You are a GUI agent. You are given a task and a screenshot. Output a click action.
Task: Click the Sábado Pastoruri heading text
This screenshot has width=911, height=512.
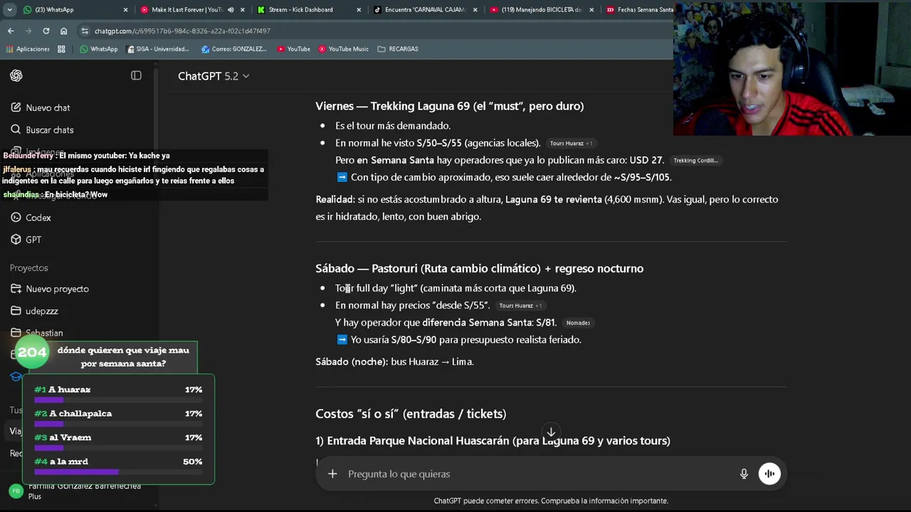click(480, 269)
